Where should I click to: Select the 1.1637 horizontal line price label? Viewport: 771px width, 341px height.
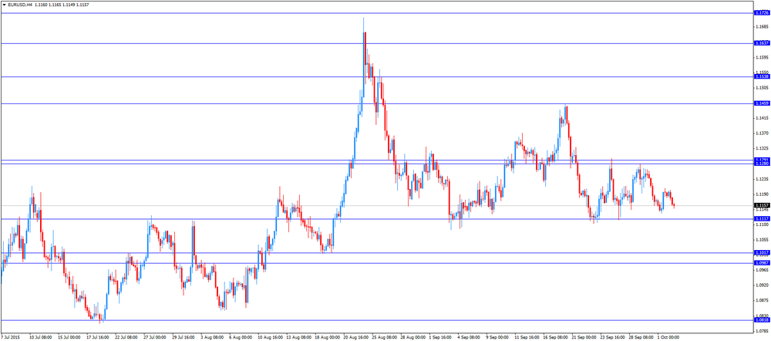pos(762,43)
